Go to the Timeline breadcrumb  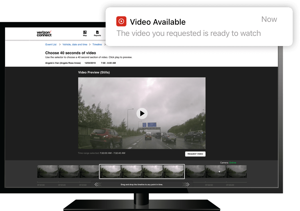97,44
